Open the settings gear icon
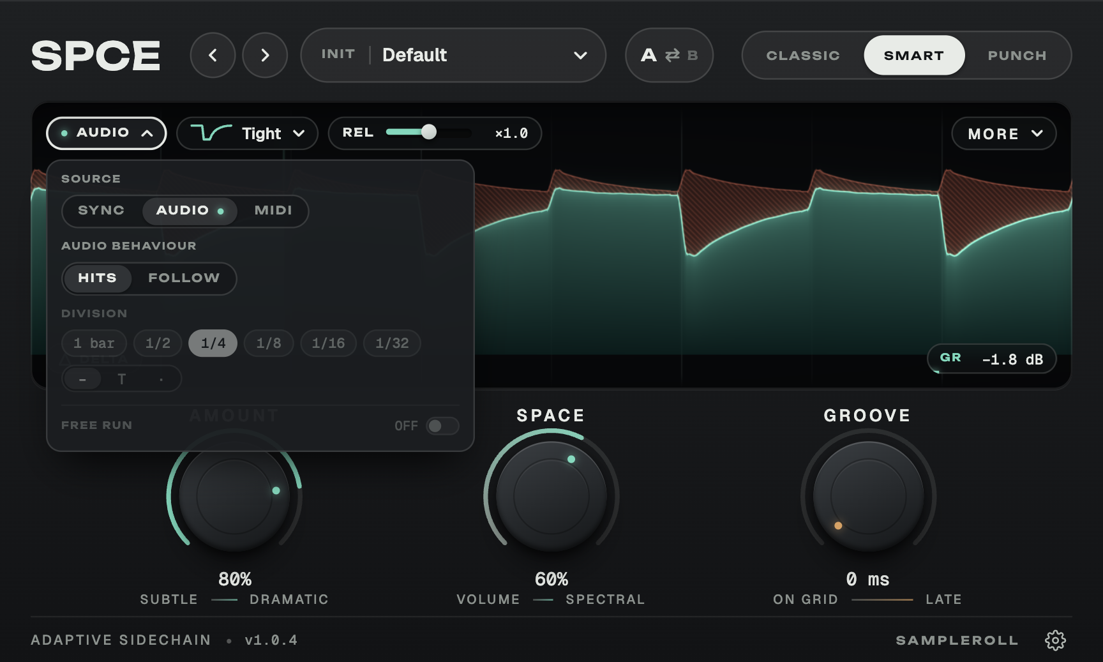 click(1055, 640)
